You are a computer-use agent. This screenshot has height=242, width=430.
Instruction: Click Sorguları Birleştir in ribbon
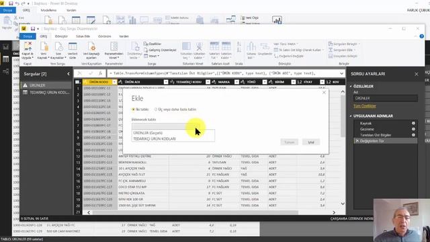click(x=344, y=44)
